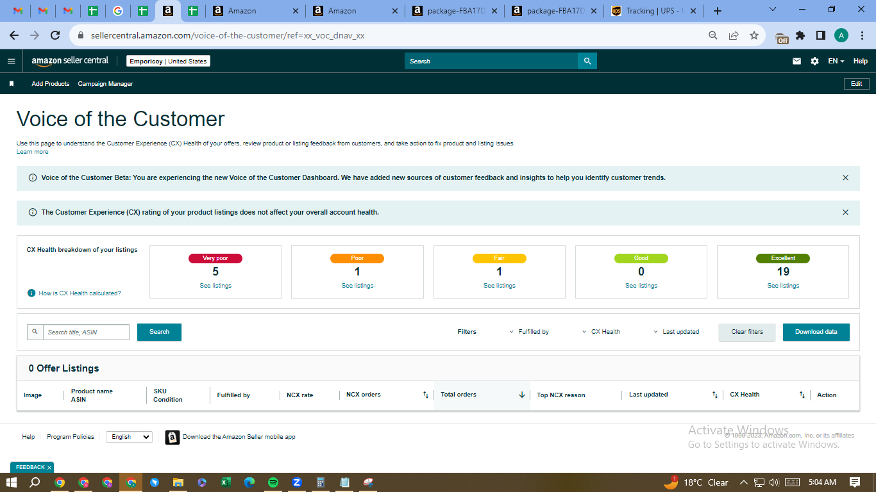This screenshot has width=876, height=492.
Task: Click the Amazon Seller app icon in footer
Action: pos(172,437)
